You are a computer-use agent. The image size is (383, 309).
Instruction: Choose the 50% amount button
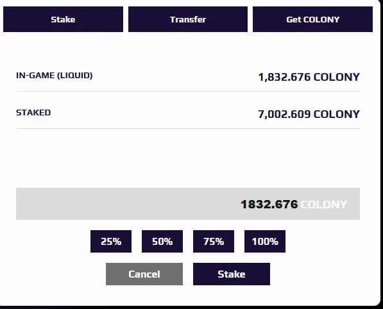coord(162,242)
